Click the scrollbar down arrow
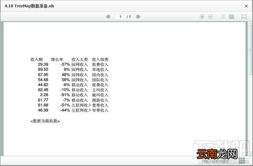 pos(250,154)
